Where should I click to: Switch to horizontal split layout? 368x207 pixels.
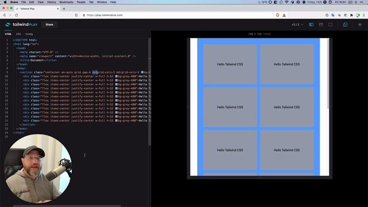pyautogui.click(x=321, y=24)
